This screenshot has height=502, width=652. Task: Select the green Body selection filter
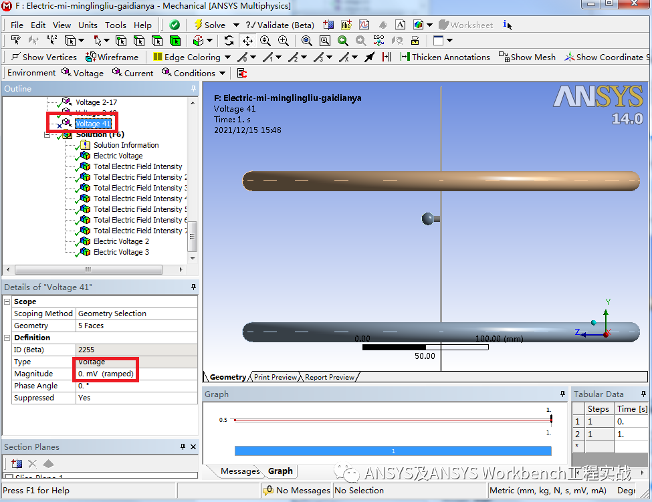click(x=175, y=41)
